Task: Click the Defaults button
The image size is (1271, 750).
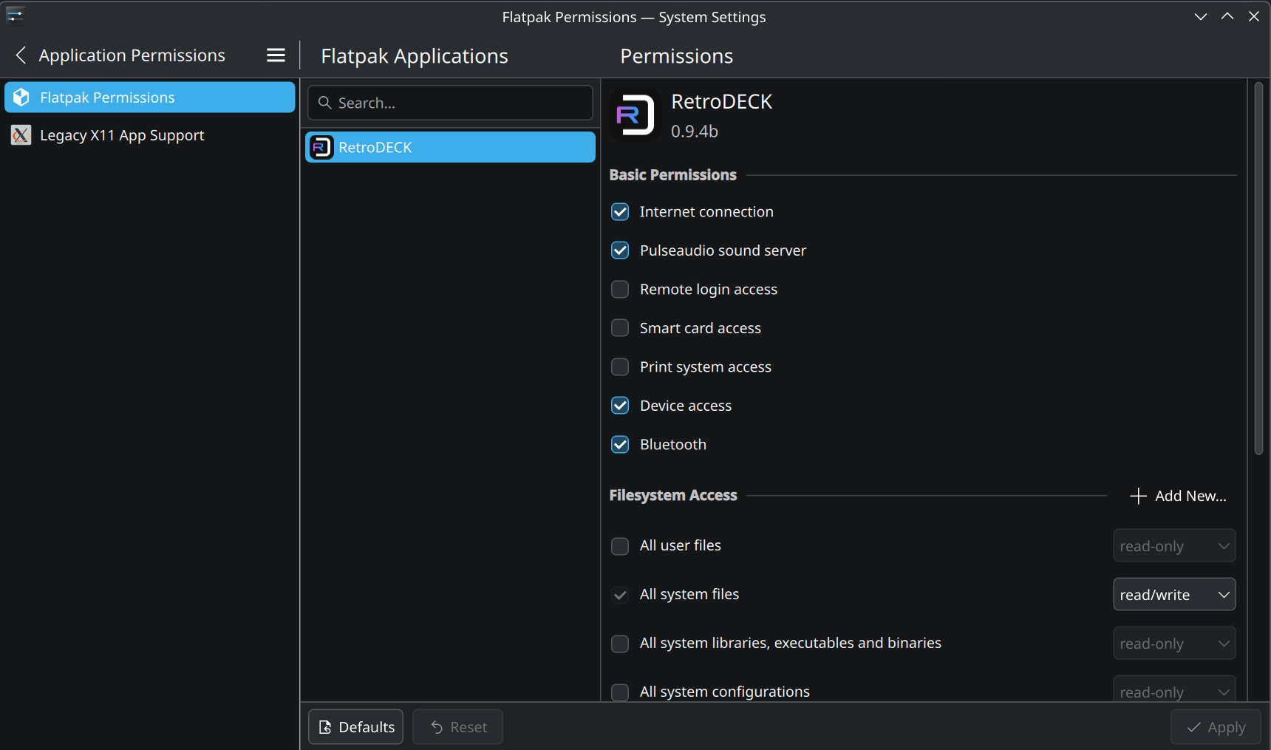Action: click(355, 727)
